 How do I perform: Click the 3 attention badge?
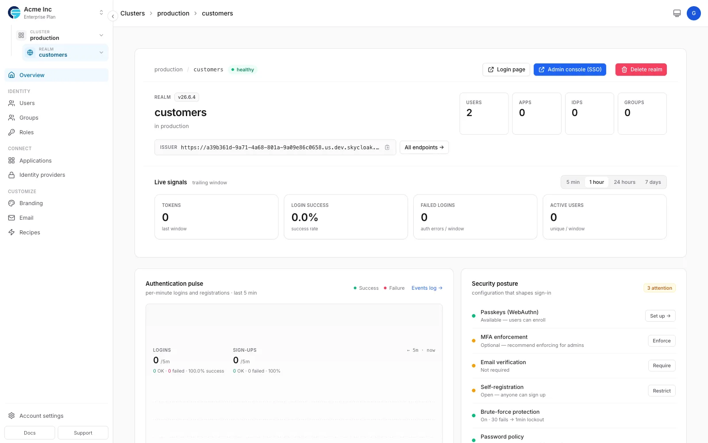point(659,288)
